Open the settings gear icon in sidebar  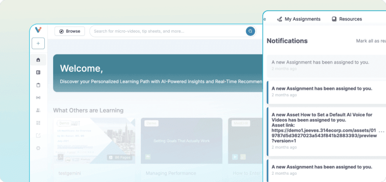click(38, 148)
